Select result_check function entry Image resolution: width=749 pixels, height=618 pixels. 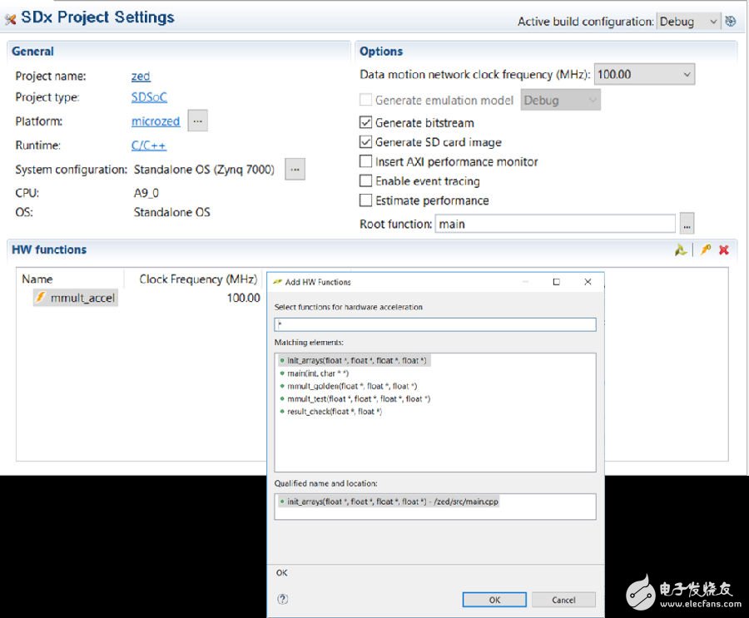pyautogui.click(x=330, y=412)
